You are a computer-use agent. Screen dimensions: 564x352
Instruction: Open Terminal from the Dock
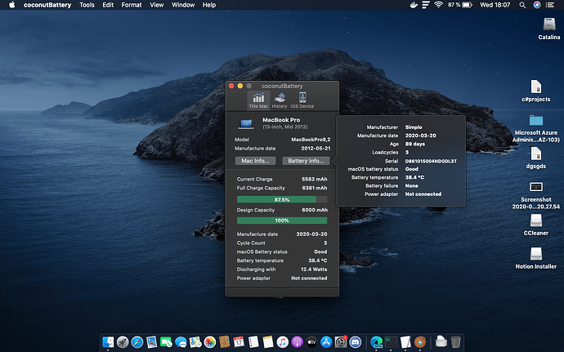click(x=391, y=341)
